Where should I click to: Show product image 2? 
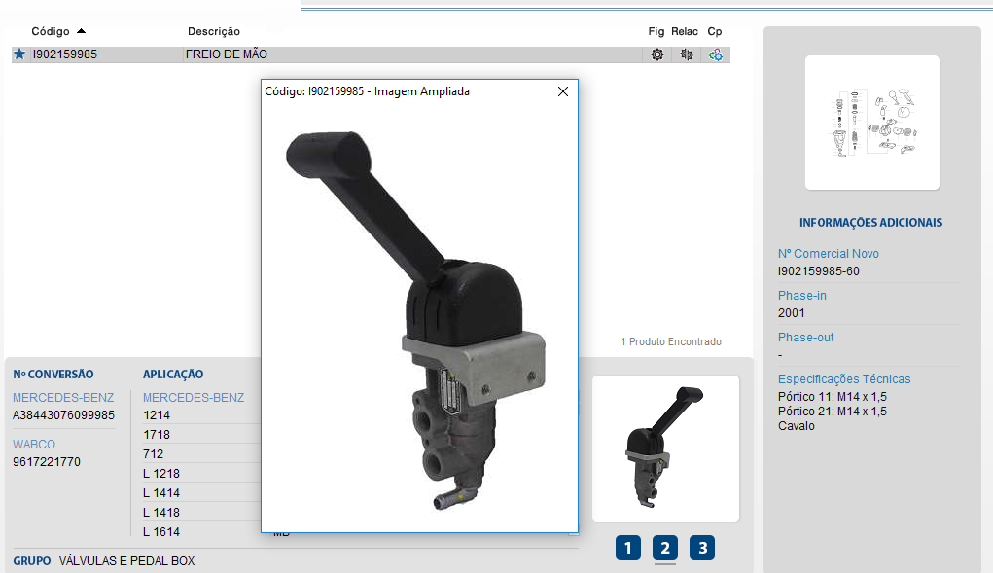pyautogui.click(x=665, y=548)
